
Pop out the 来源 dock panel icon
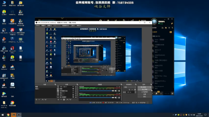click(77, 84)
